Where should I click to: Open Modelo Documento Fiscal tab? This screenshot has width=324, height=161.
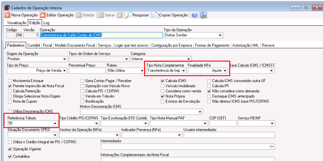[x=75, y=45]
